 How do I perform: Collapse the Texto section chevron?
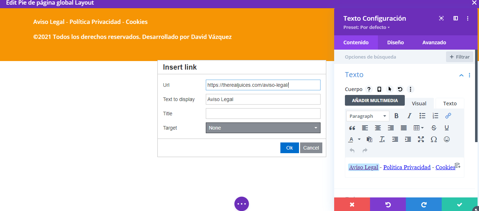click(461, 75)
